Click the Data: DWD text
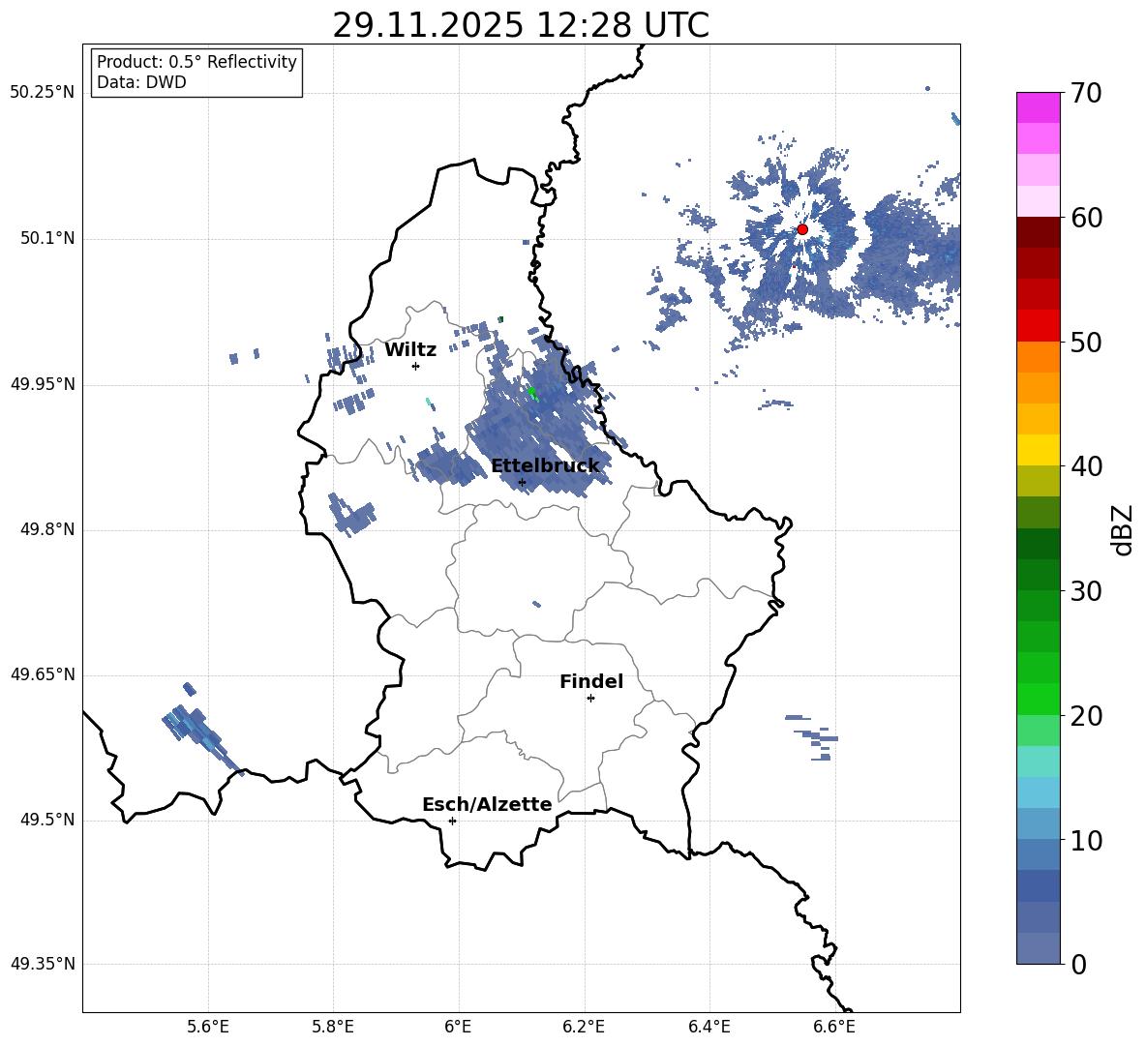The image size is (1146, 1046). click(141, 82)
